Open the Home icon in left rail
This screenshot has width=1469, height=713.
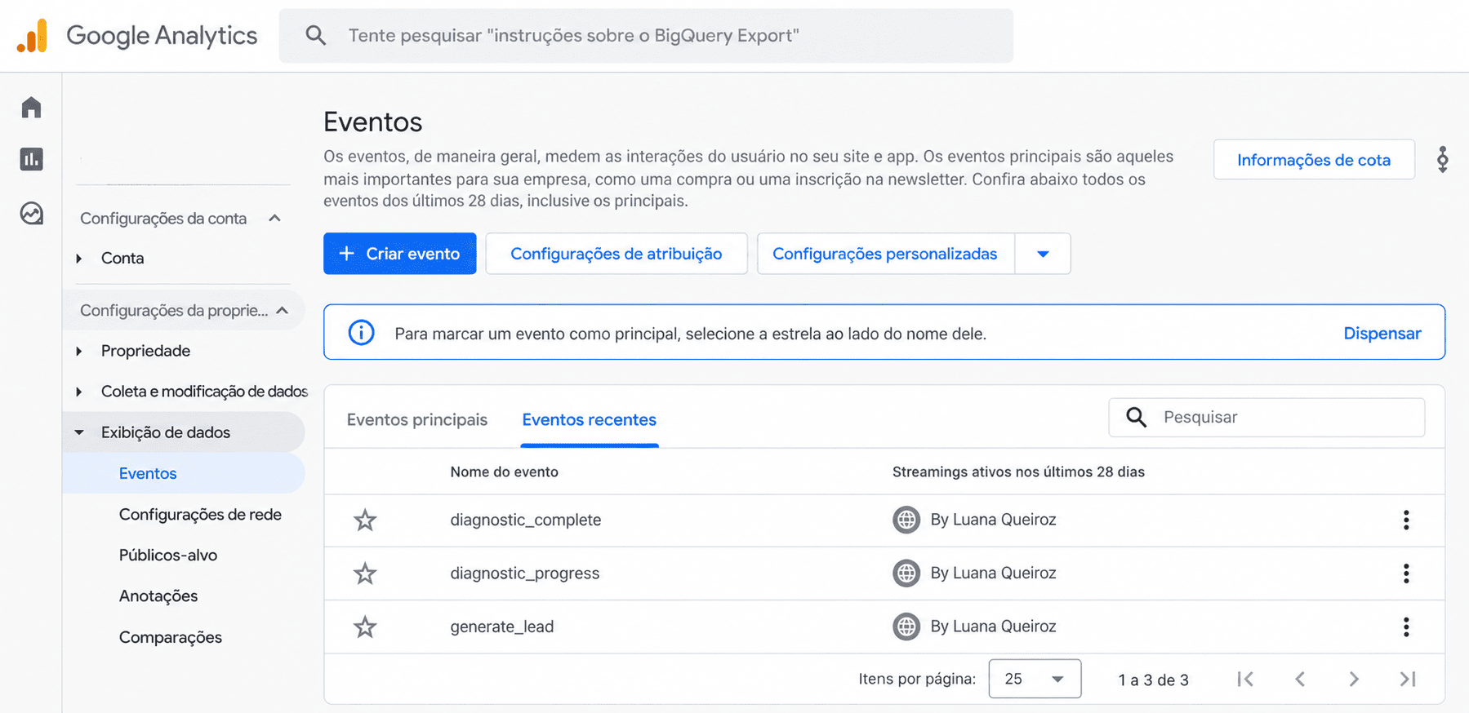coord(31,108)
